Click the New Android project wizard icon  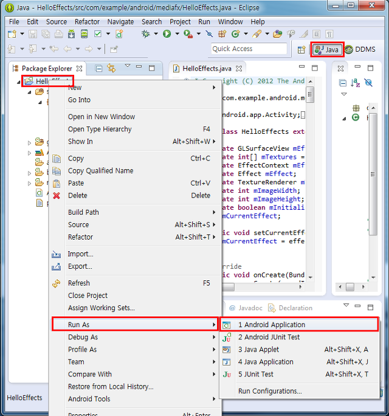(x=119, y=34)
